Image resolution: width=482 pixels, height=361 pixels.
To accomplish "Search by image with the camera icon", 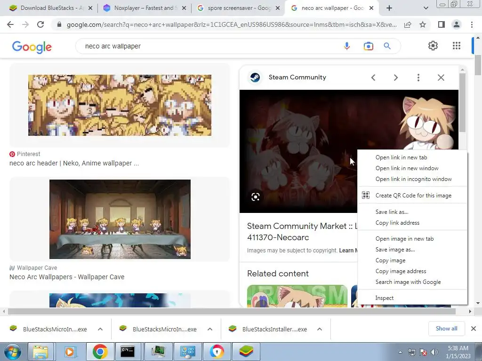I will pyautogui.click(x=368, y=46).
